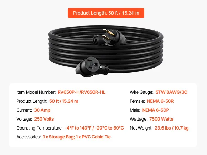This screenshot has width=207, height=155.
Task: Click the coiled black cable image
Action: point(106,51)
